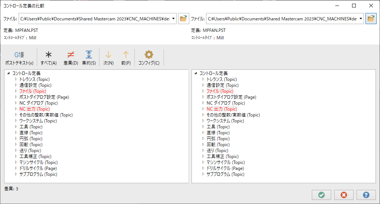Select left 工具補正 (Topic) row

click(35, 157)
